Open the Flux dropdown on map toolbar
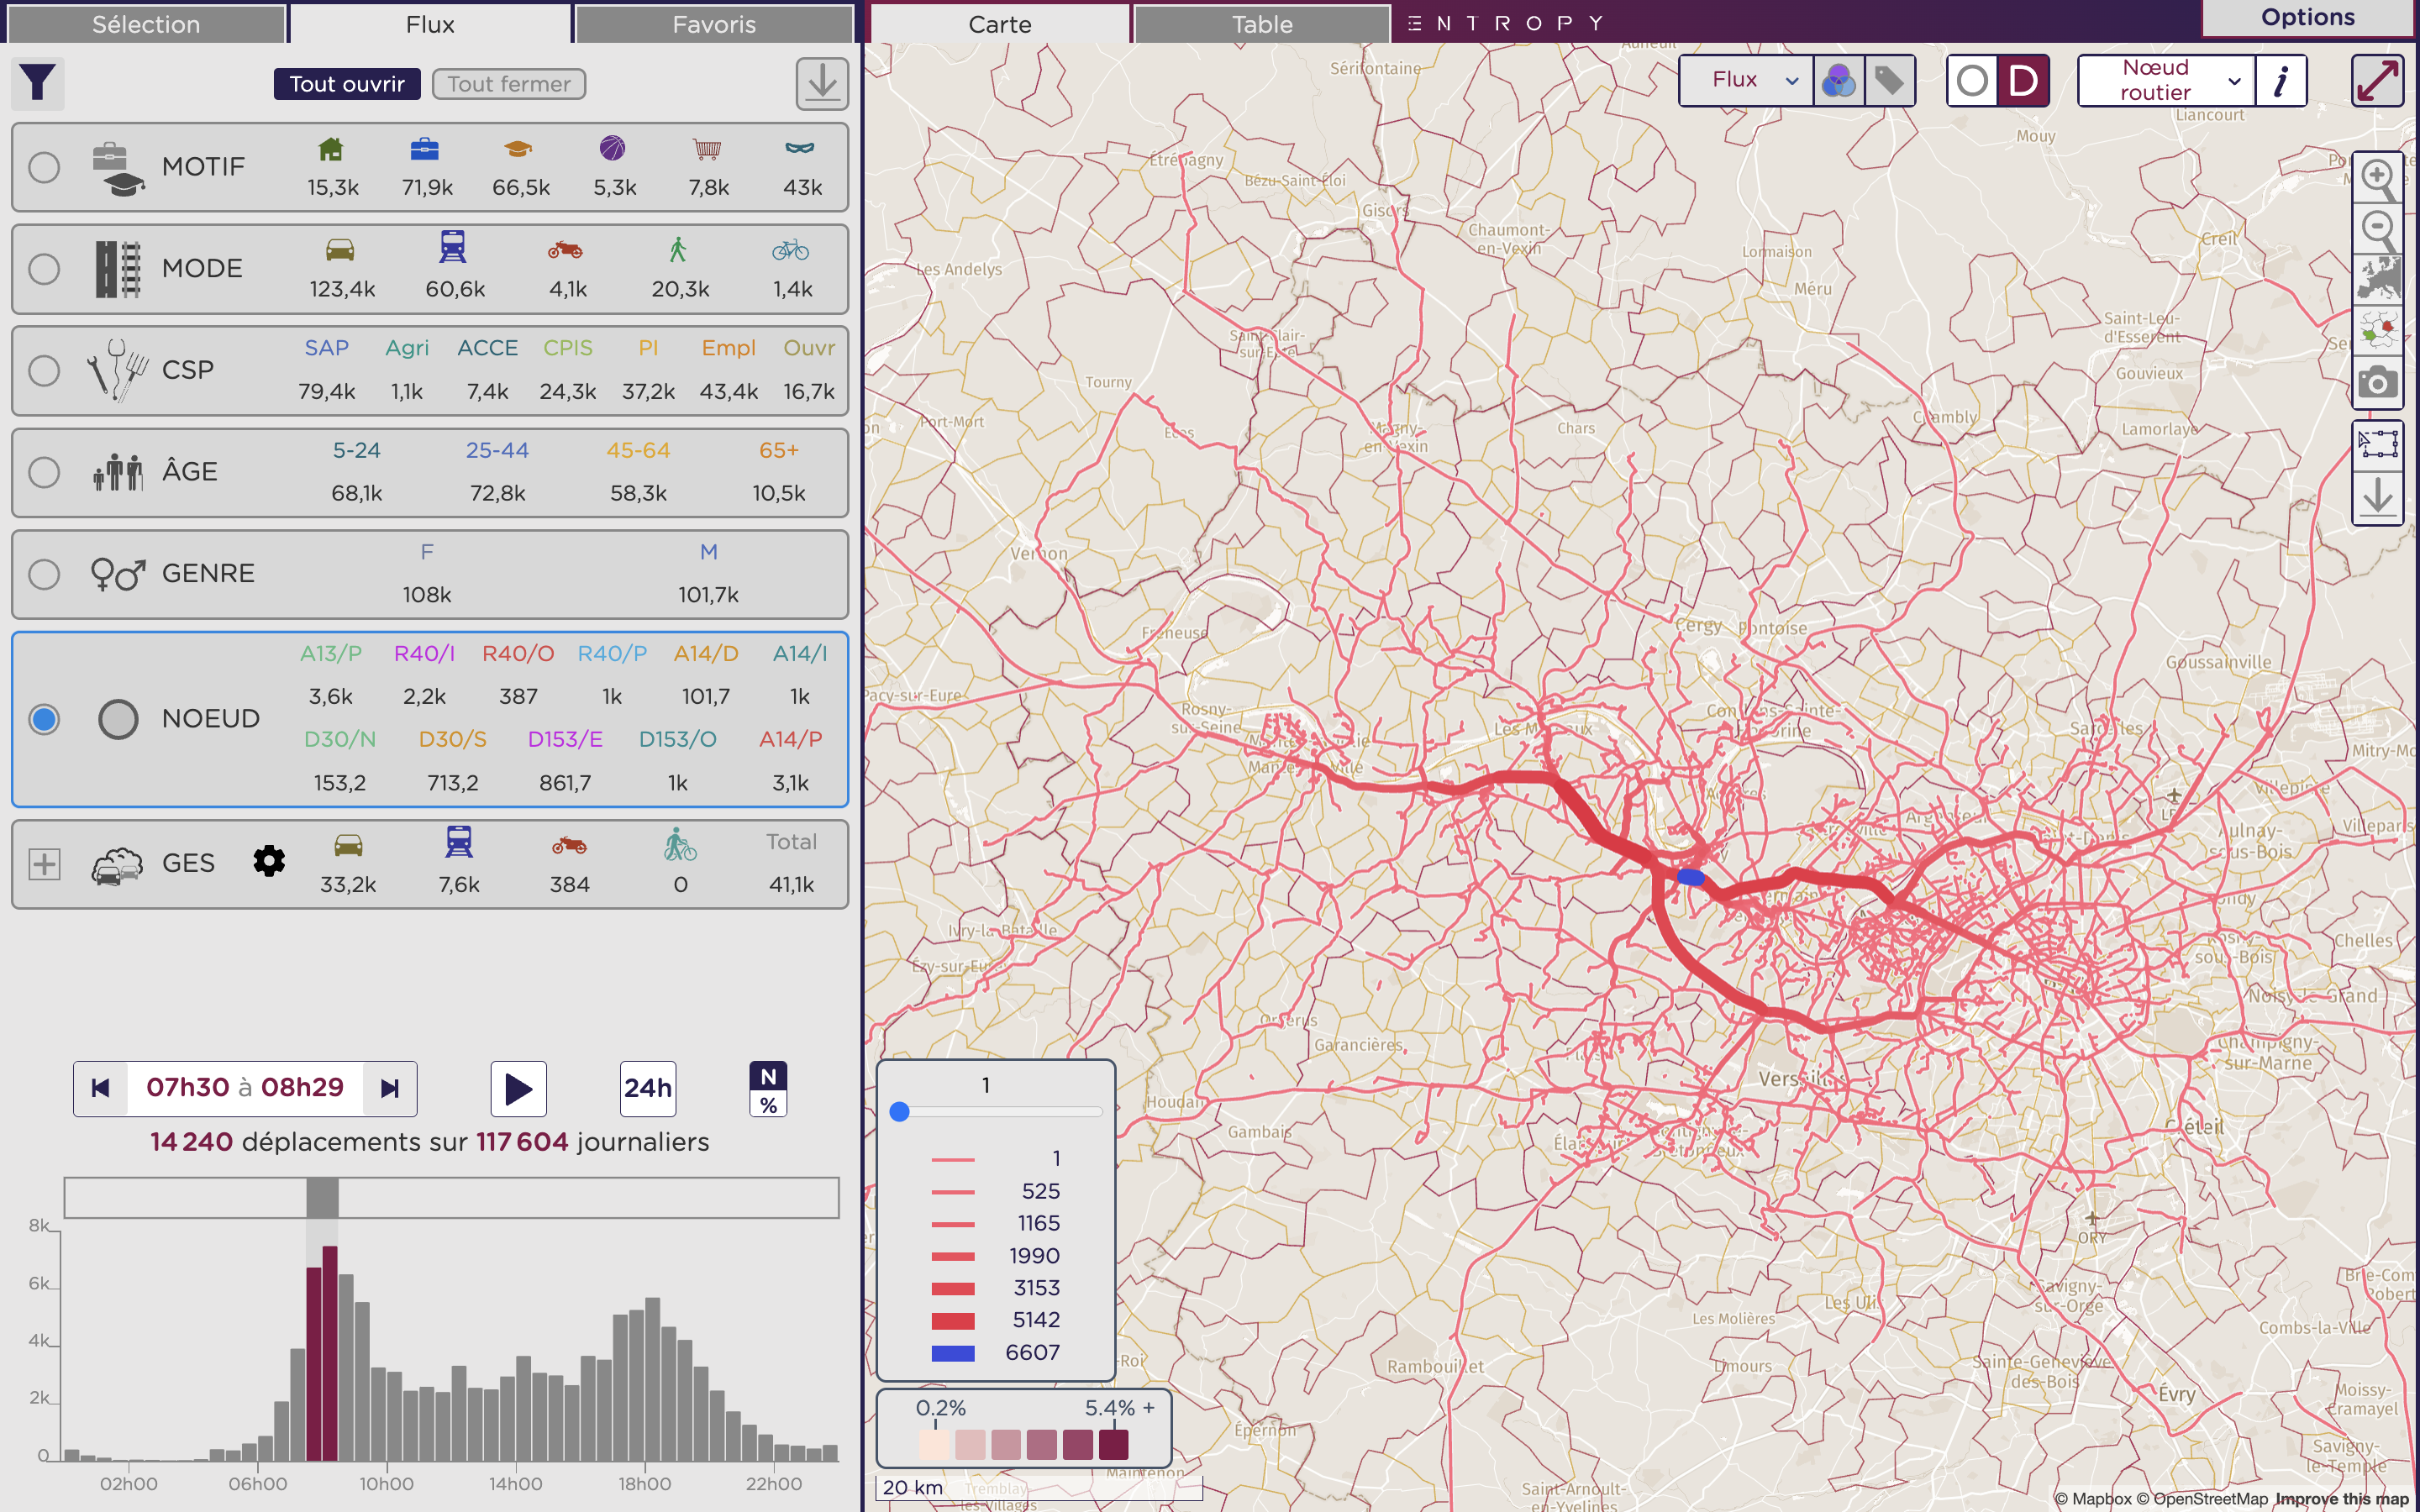The height and width of the screenshot is (1512, 2420). point(1746,80)
